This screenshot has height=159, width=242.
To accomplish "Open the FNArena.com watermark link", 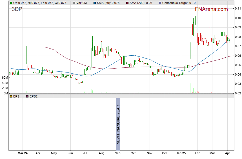I will tap(210, 9).
